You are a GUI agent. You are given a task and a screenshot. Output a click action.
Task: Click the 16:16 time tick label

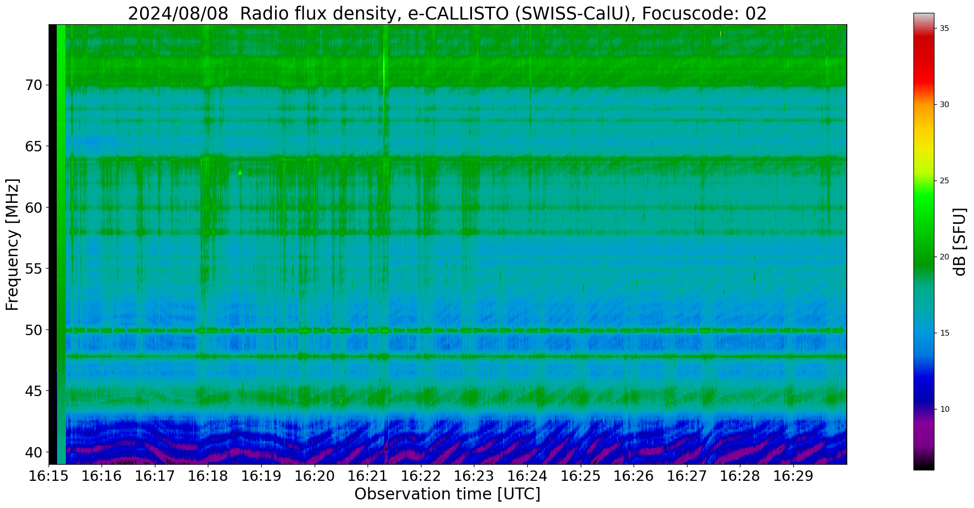tap(102, 476)
